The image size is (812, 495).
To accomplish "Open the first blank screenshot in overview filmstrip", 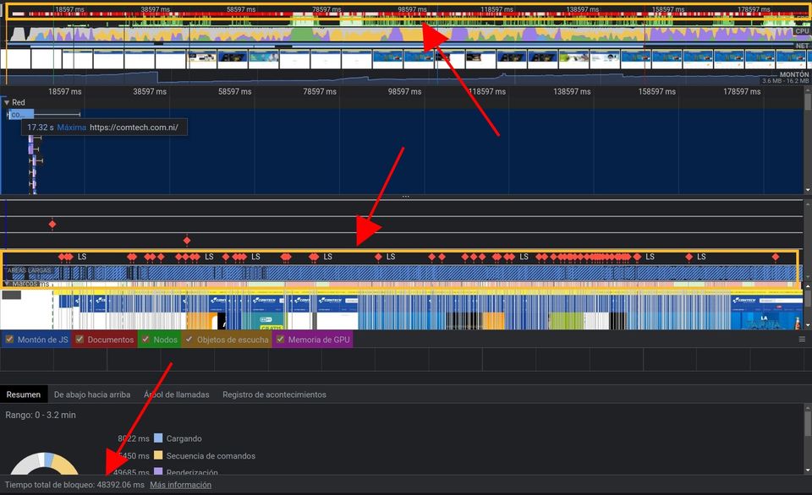I will (x=15, y=59).
